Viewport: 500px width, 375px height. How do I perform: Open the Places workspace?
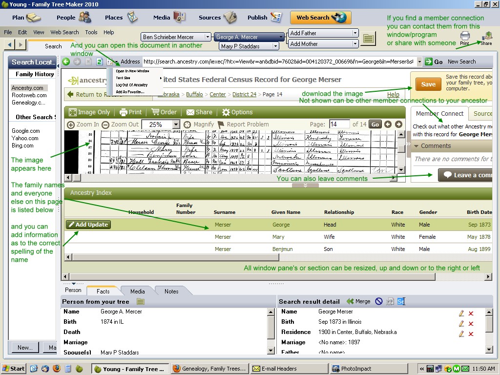tap(121, 18)
